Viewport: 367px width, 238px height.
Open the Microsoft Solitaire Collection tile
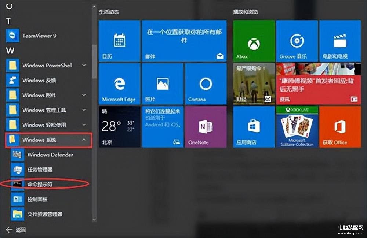(x=297, y=127)
